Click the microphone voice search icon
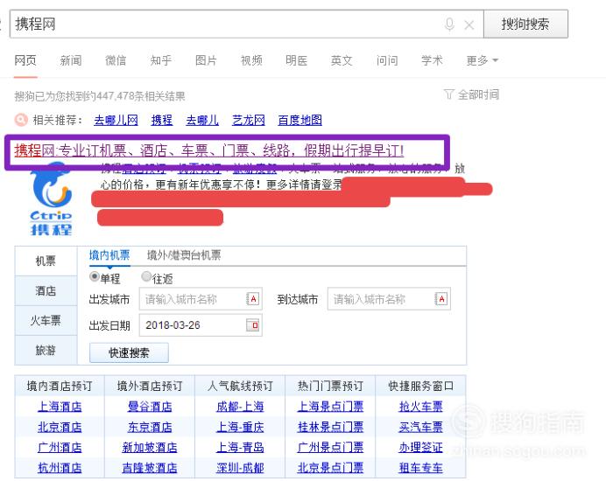The width and height of the screenshot is (606, 481). 449,24
